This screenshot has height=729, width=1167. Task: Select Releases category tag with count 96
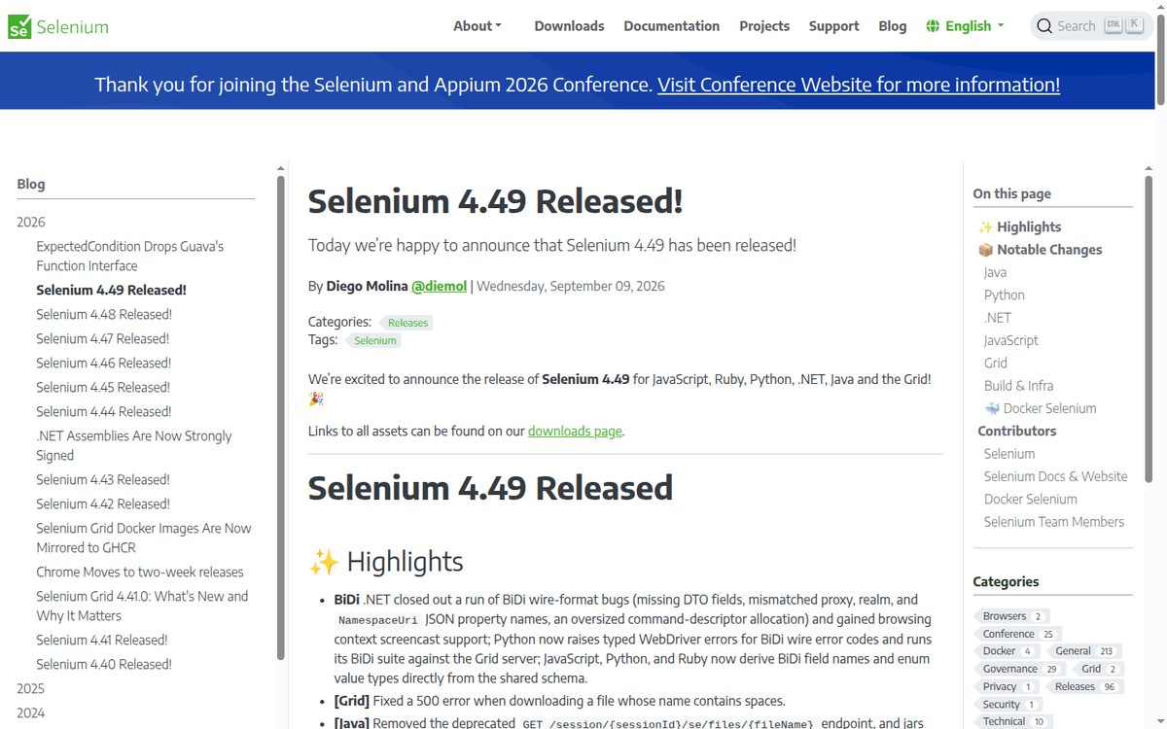[1084, 686]
